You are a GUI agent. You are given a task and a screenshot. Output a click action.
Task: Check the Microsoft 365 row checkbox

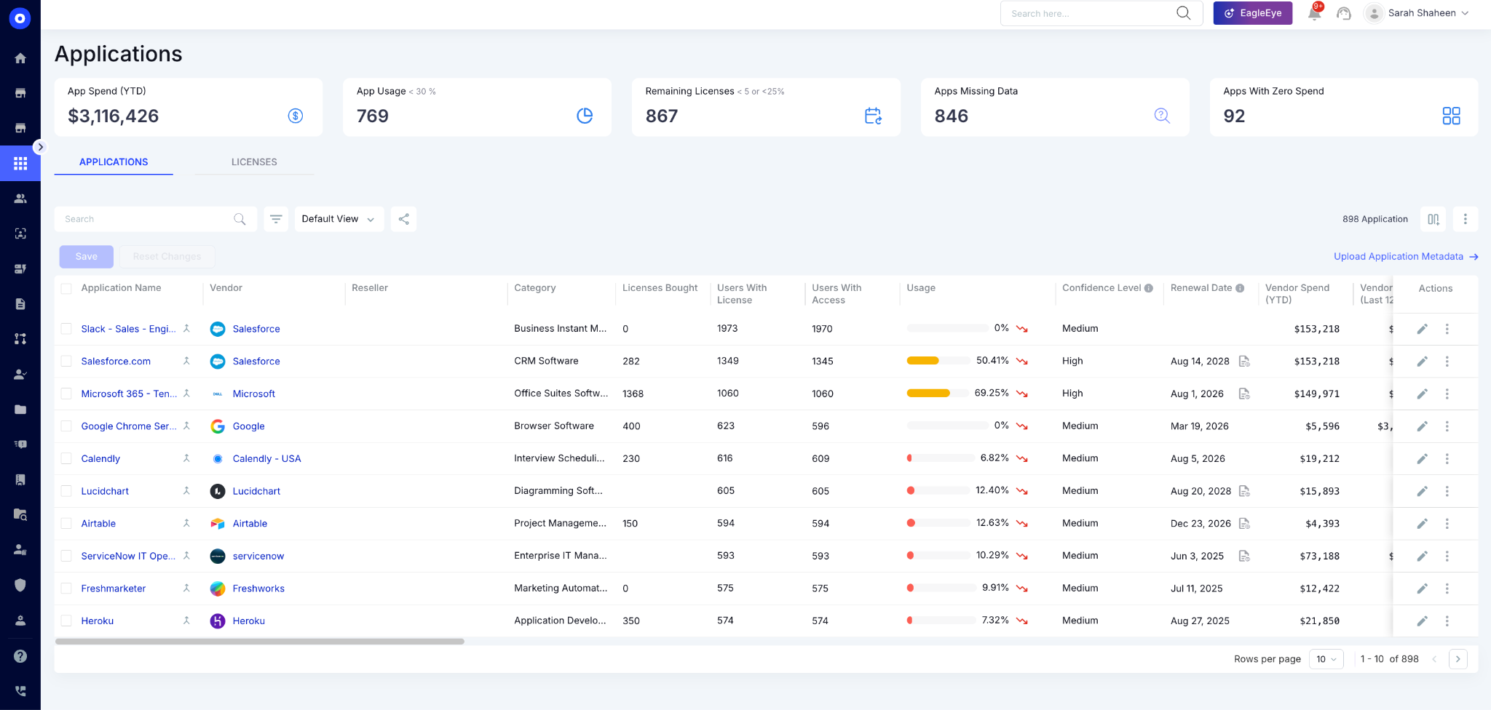tap(66, 394)
